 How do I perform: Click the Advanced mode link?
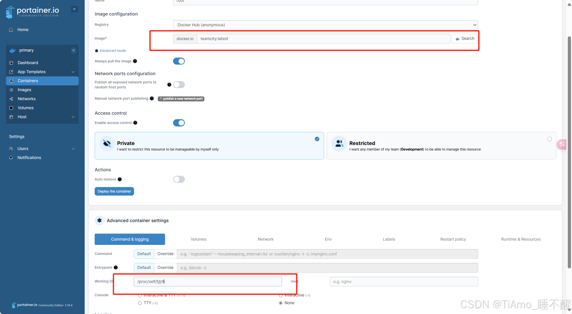click(x=113, y=51)
